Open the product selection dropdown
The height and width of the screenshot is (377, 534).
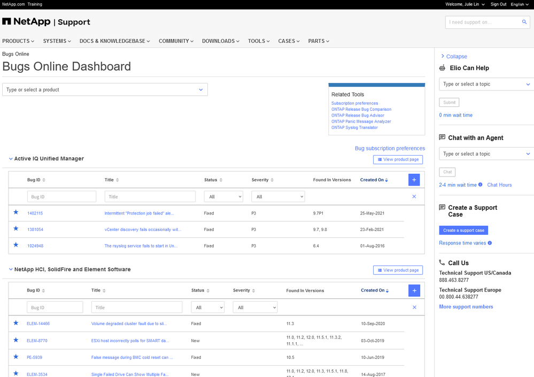click(105, 90)
